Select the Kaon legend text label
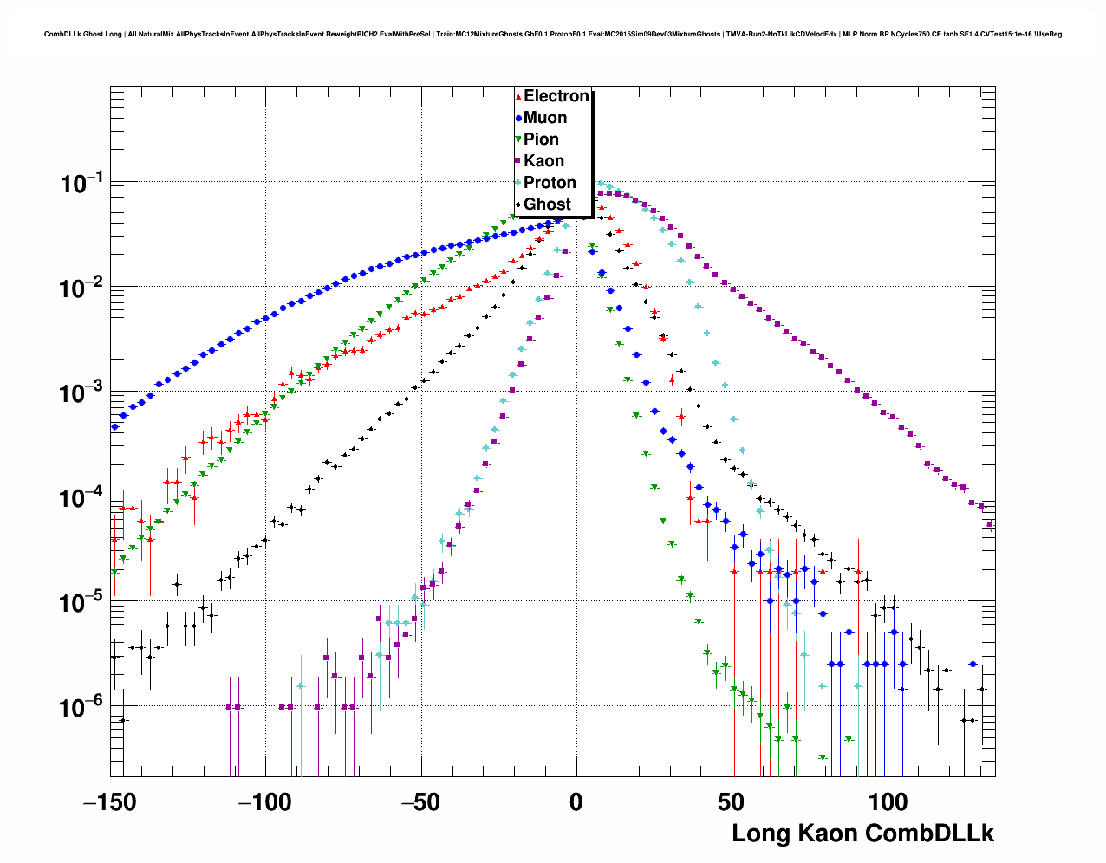1106x863 pixels. pyautogui.click(x=543, y=161)
